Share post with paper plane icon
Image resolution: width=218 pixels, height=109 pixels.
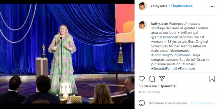pos(162,79)
